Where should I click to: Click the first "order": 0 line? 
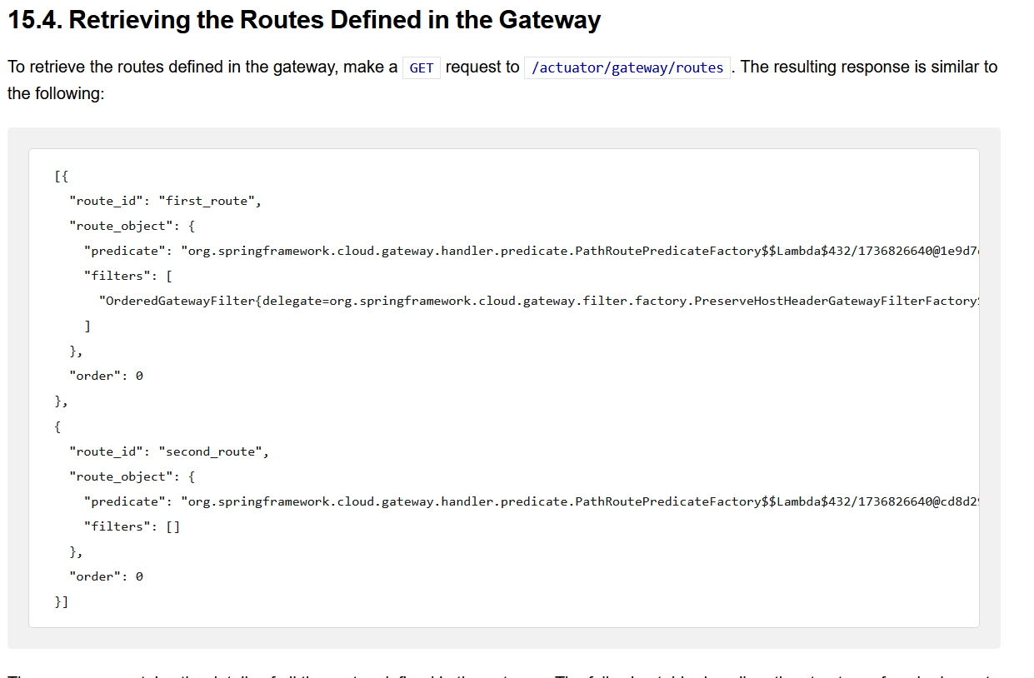pyautogui.click(x=106, y=376)
